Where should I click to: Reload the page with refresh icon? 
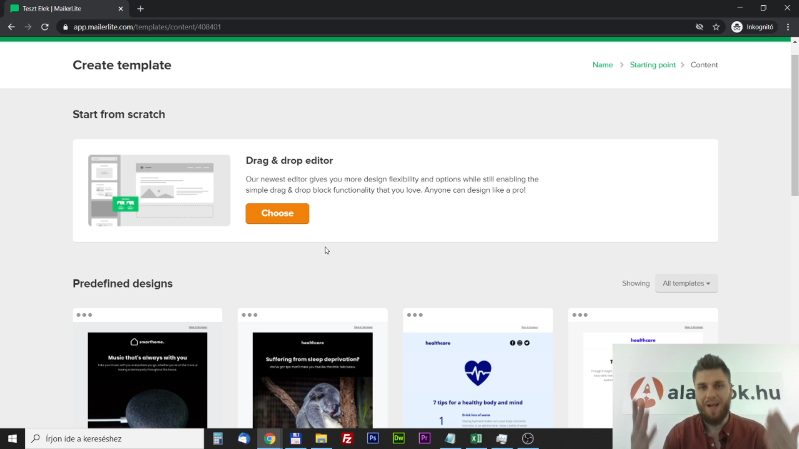[45, 27]
